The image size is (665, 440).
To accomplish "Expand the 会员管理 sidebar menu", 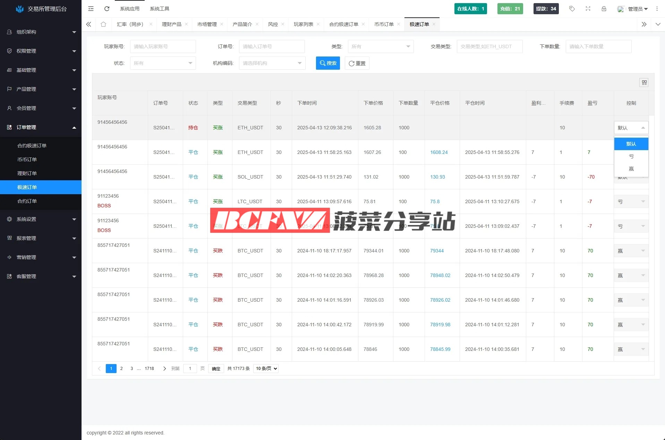I will pos(41,108).
